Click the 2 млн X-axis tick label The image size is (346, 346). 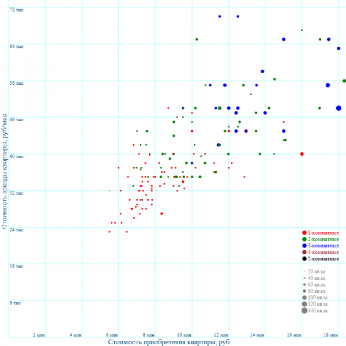click(39, 334)
